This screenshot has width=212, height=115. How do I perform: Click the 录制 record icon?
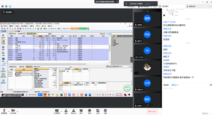pyautogui.click(x=89, y=112)
